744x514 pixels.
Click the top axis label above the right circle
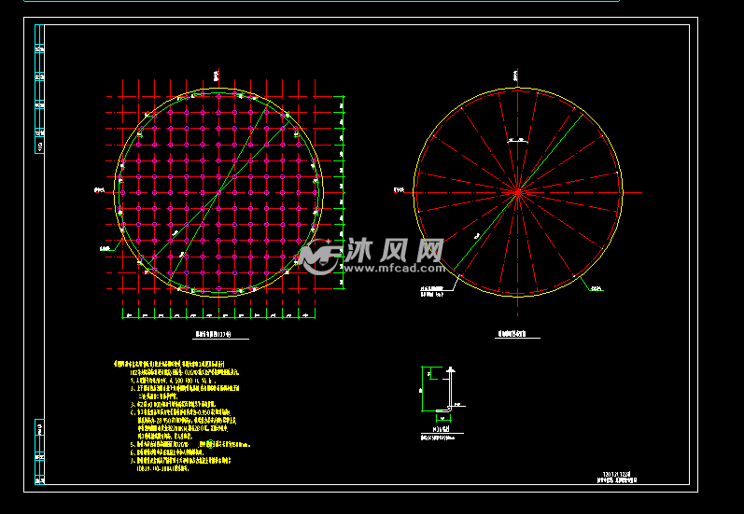click(517, 72)
